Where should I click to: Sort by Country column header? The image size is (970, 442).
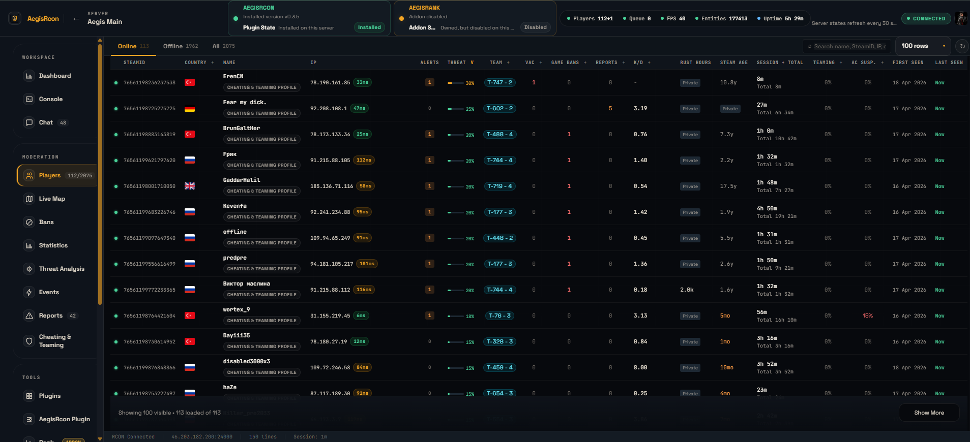tap(199, 62)
